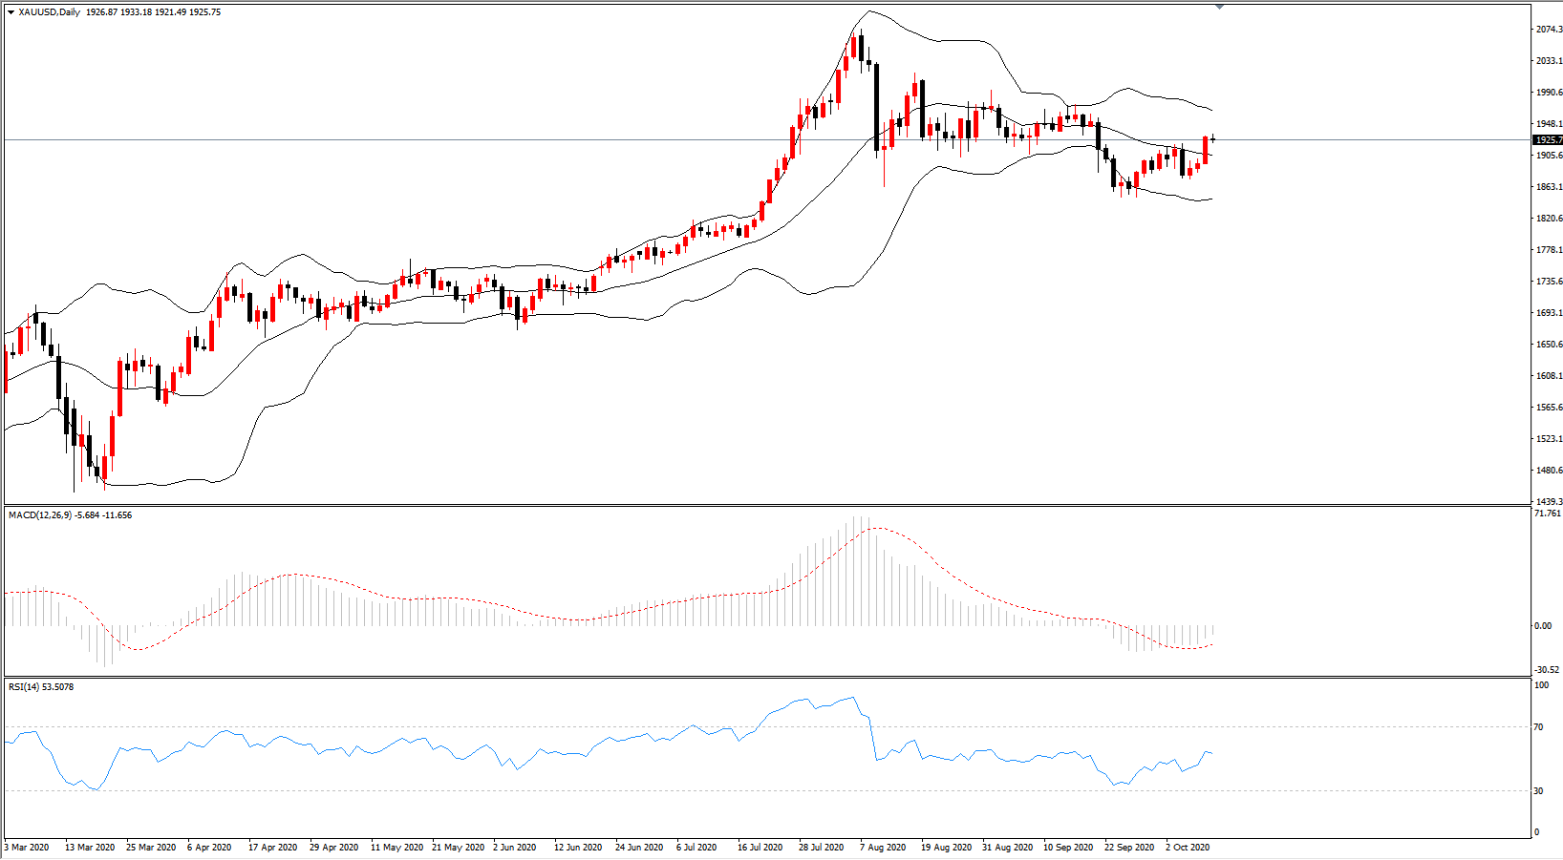Viewport: 1563px width, 860px height.
Task: Click the XAUUSD,Daily chart title text
Action: click(x=50, y=12)
